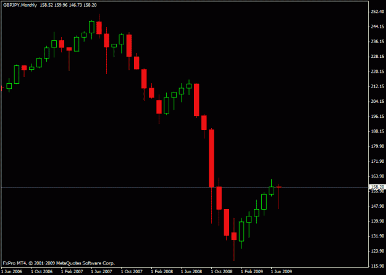Viewport: 386px width, 275px height.
Task: Click the 163.90 price scale label
Action: tap(377, 176)
